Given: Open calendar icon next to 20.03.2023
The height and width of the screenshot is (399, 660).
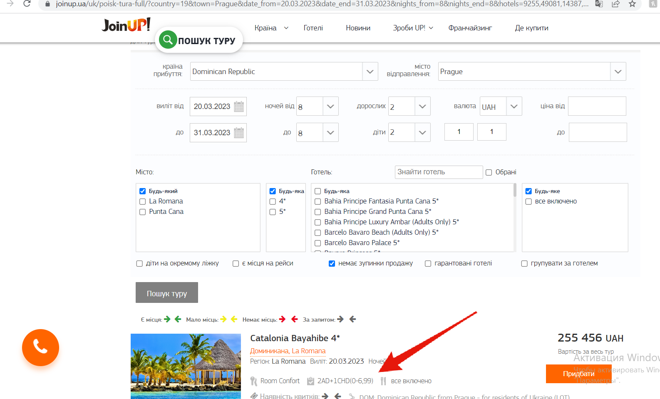Looking at the screenshot, I should point(239,107).
